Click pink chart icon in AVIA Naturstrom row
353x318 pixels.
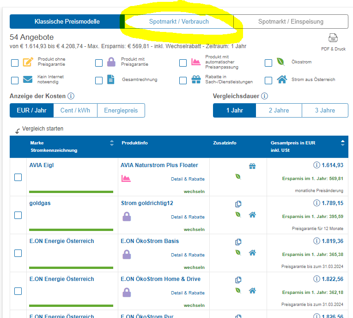coord(126,178)
